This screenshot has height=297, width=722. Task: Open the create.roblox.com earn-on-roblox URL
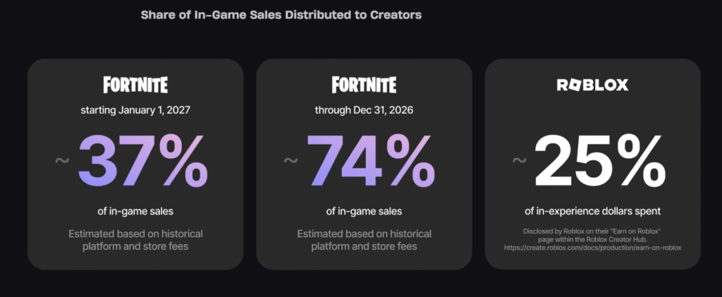[x=592, y=248]
